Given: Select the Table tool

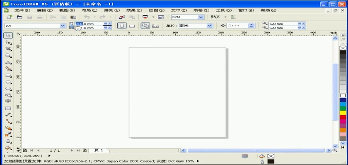Looking at the screenshot, I should (8, 108).
